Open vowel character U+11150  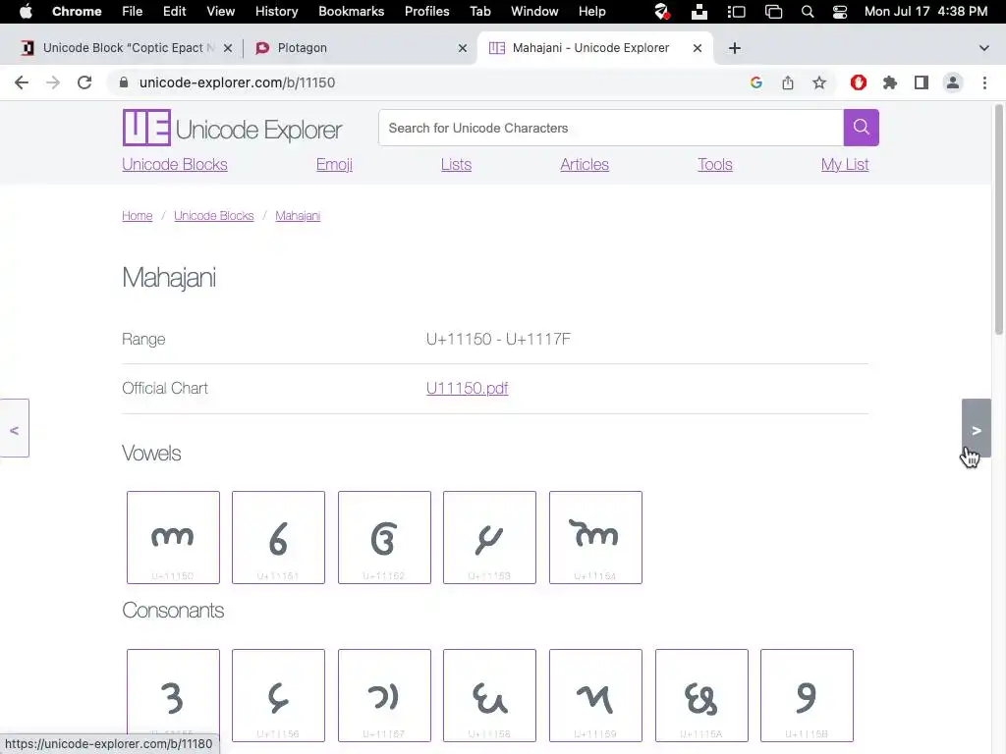(x=173, y=537)
